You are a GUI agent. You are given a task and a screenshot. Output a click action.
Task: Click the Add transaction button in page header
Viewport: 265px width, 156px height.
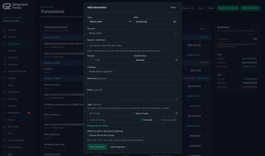point(250,8)
